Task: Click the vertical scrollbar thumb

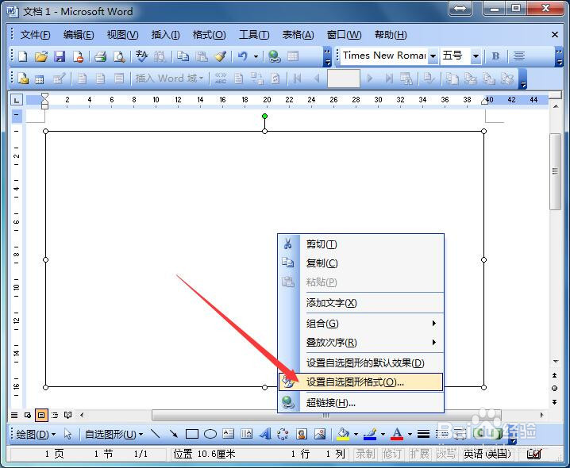Action: click(555, 171)
